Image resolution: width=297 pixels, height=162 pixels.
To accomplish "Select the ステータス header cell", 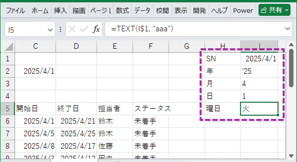I will click(151, 109).
